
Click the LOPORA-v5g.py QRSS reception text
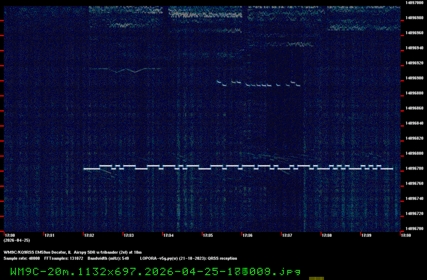point(188,259)
